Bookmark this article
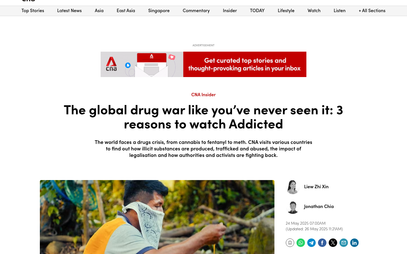The image size is (407, 254). pyautogui.click(x=290, y=243)
